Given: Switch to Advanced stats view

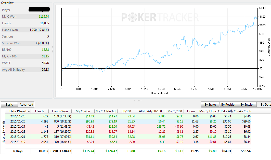Looking at the screenshot, I should 26,105.
